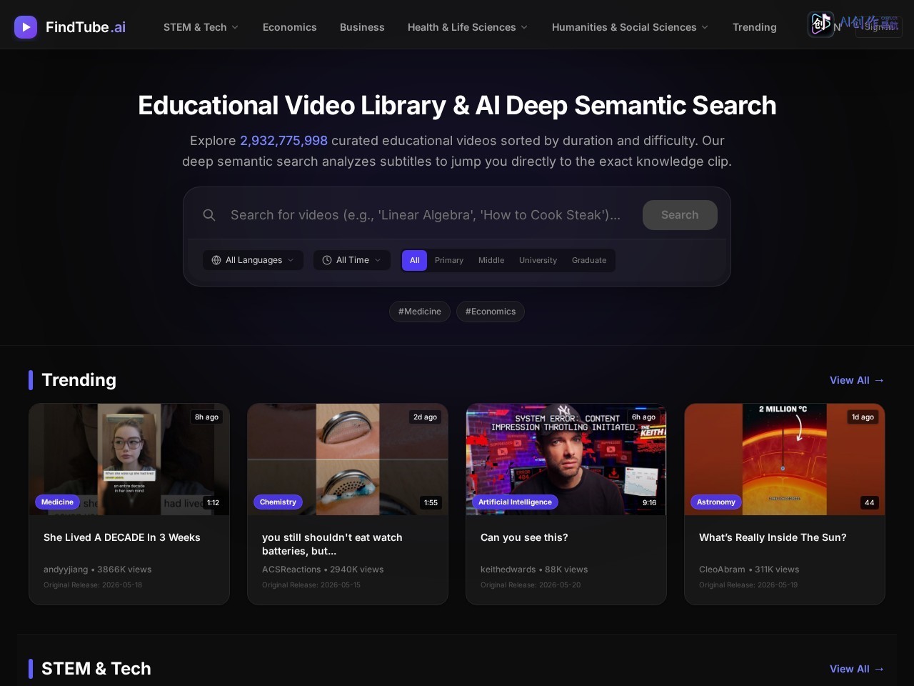Viewport: 914px width, 686px height.
Task: Click 'keithedwards • 88K views' text
Action: coord(534,570)
